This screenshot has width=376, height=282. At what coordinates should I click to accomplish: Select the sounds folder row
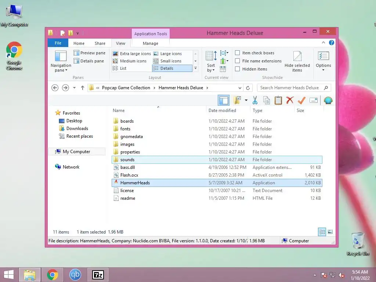pyautogui.click(x=217, y=159)
